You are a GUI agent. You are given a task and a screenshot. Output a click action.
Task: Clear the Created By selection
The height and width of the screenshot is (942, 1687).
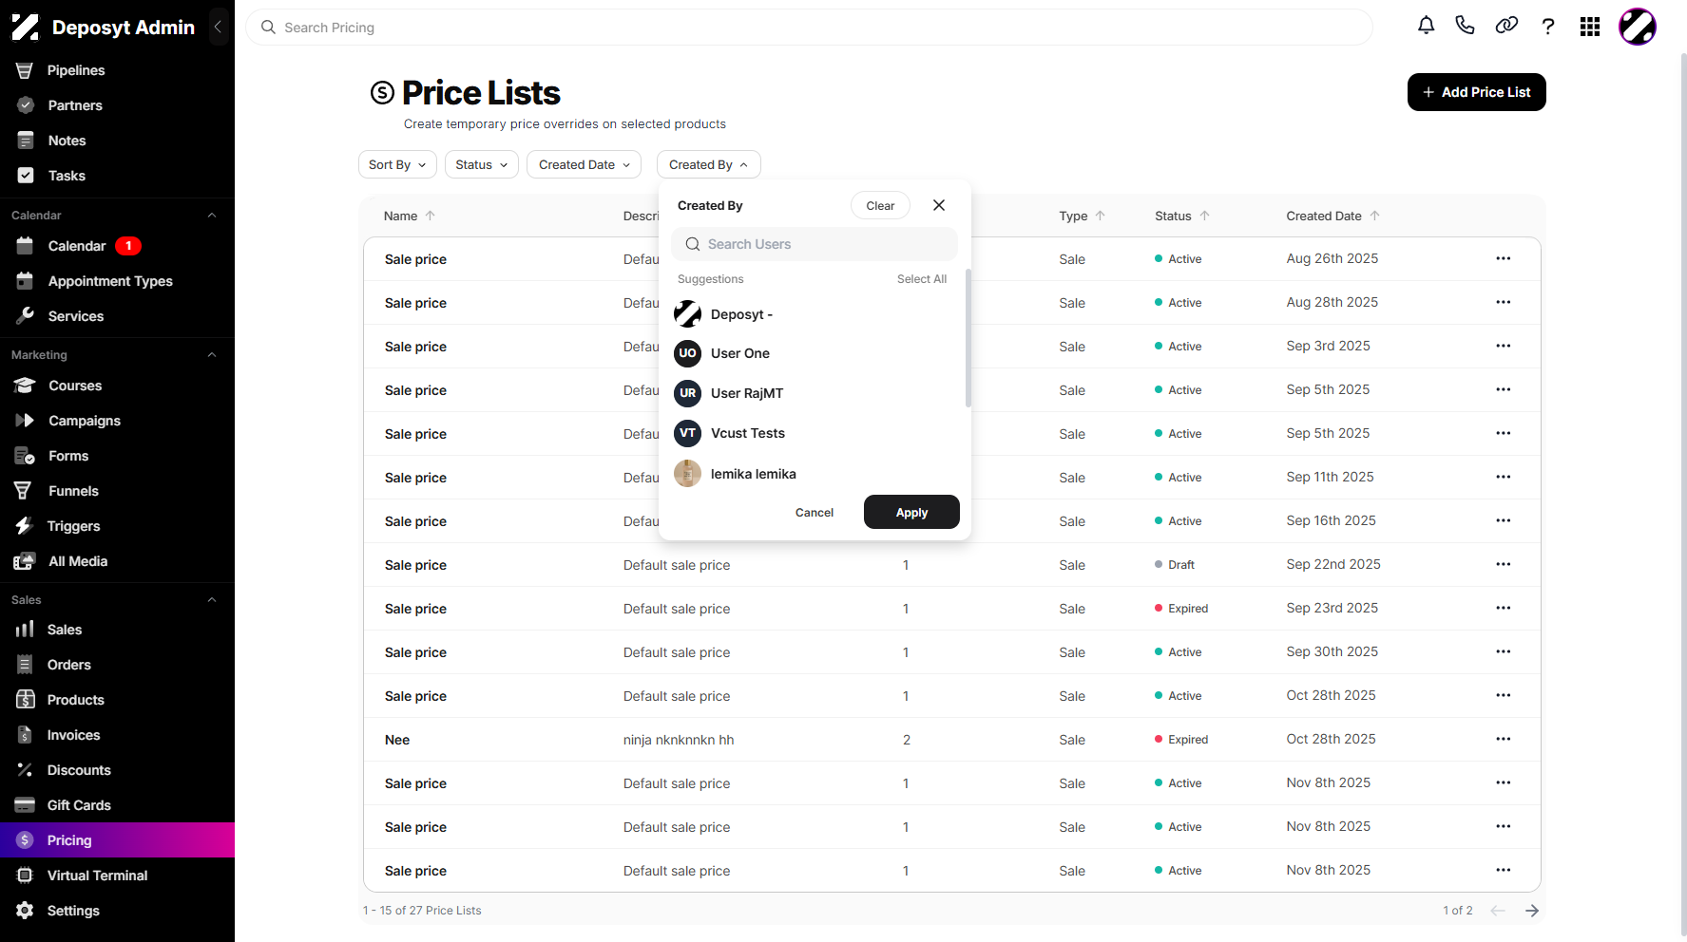[x=880, y=205]
